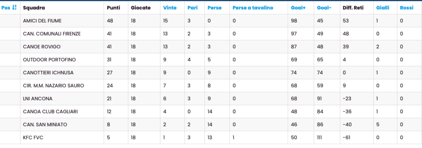Sort table by Gialli column

pos(383,8)
